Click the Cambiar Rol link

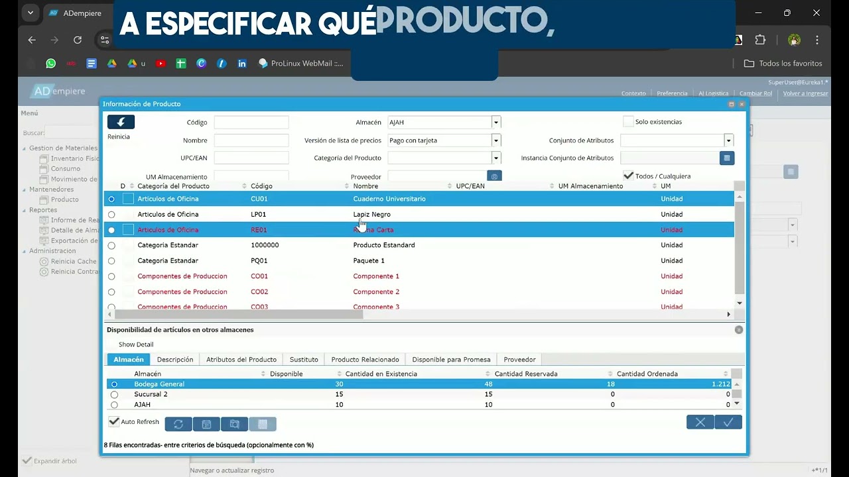pyautogui.click(x=755, y=93)
